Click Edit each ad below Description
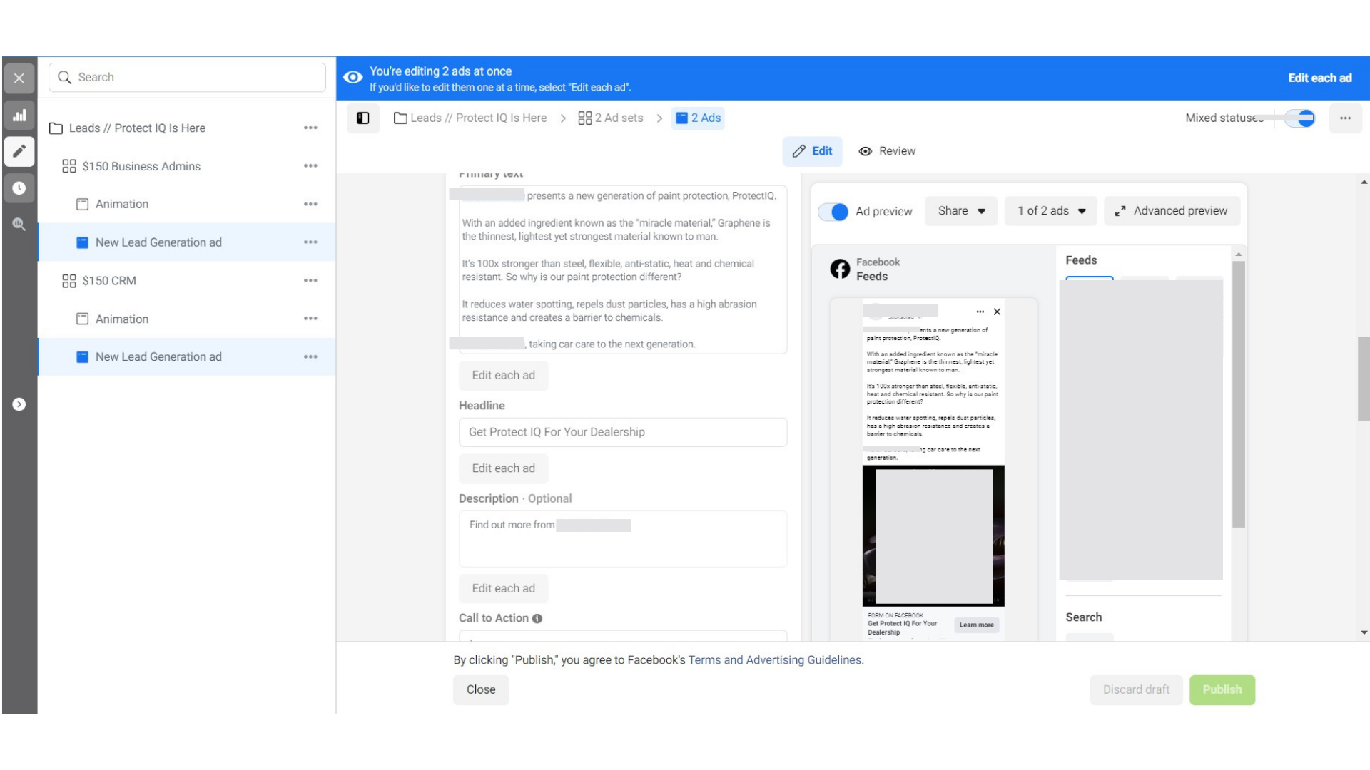 [x=503, y=589]
